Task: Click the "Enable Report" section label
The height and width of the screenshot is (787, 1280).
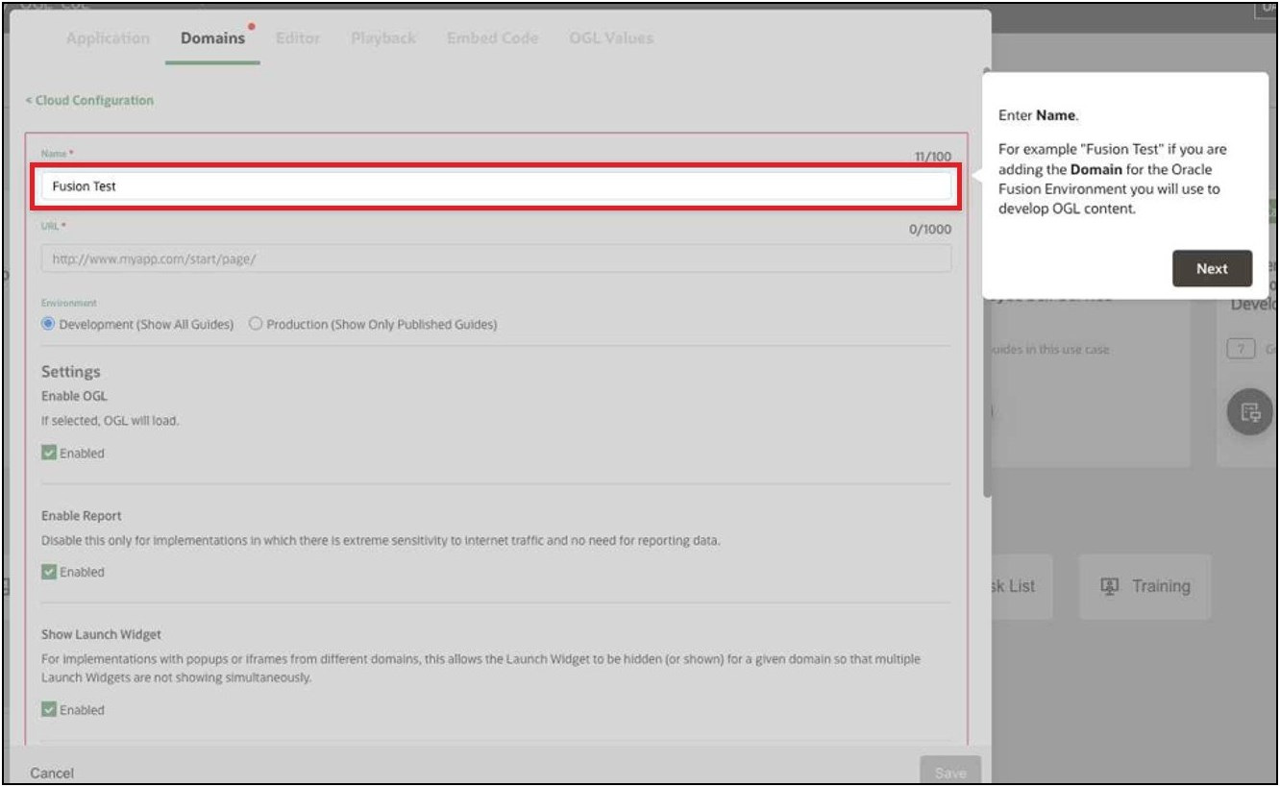Action: (x=82, y=516)
